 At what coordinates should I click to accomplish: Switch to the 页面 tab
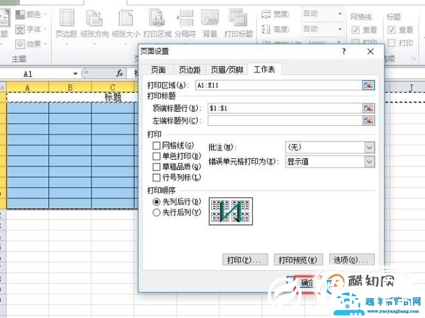pos(158,70)
